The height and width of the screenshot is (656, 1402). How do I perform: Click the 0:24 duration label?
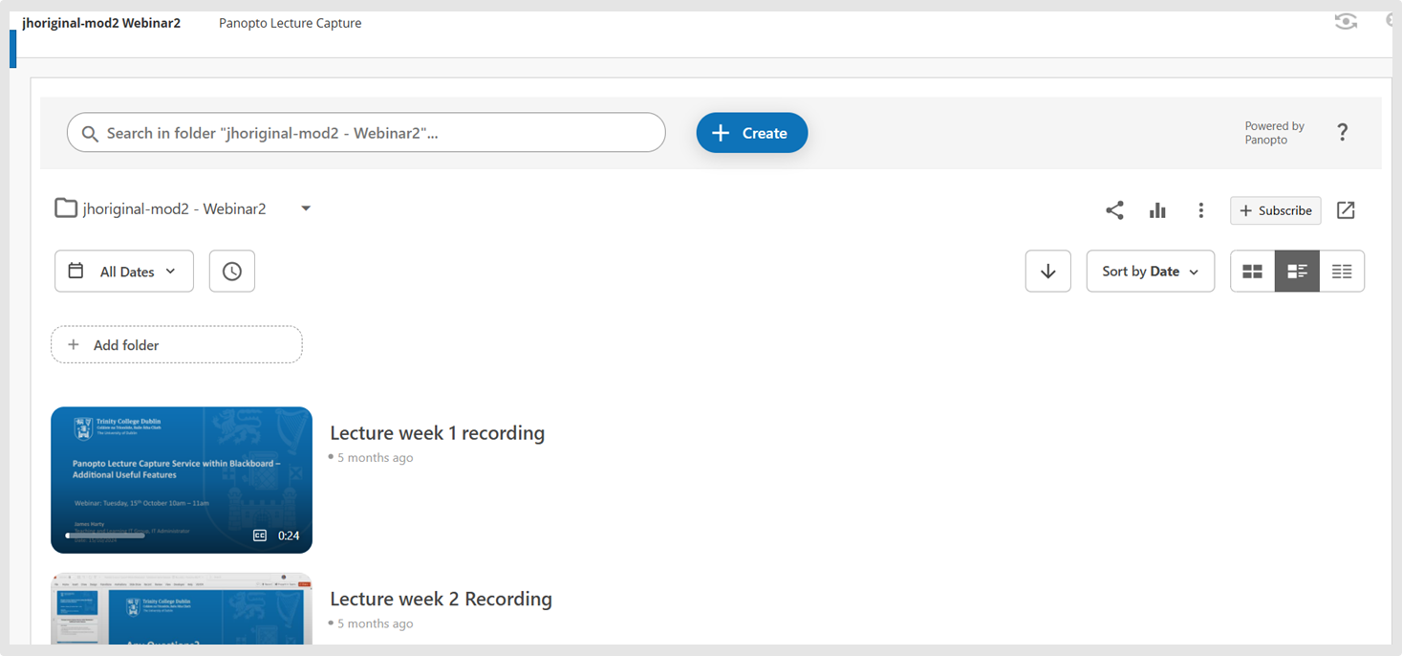tap(289, 536)
